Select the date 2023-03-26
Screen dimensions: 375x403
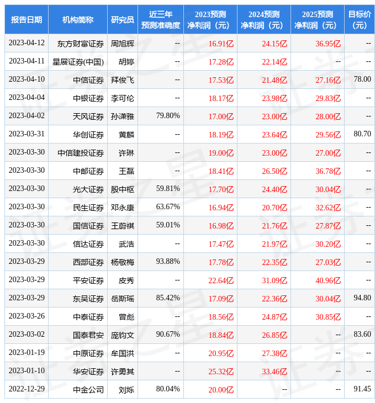pyautogui.click(x=27, y=316)
